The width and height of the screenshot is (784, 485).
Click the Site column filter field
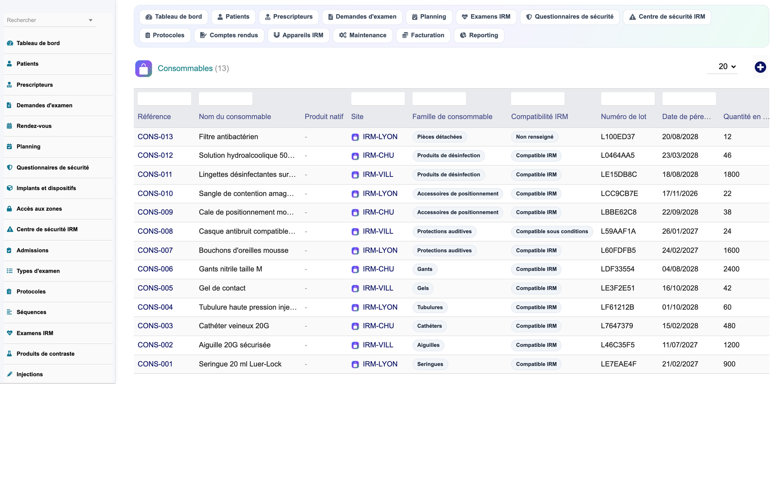(x=378, y=99)
